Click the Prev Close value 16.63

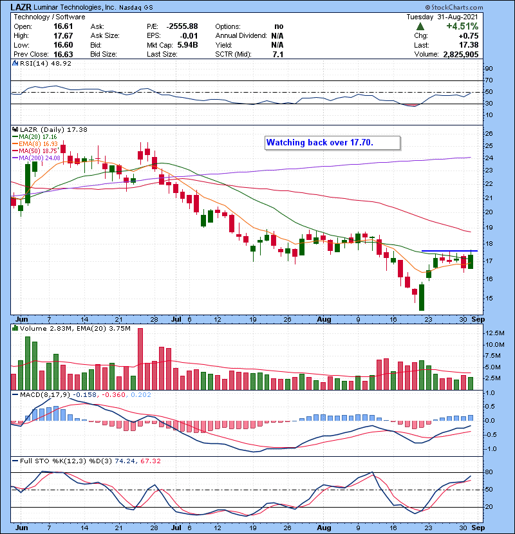(63, 54)
